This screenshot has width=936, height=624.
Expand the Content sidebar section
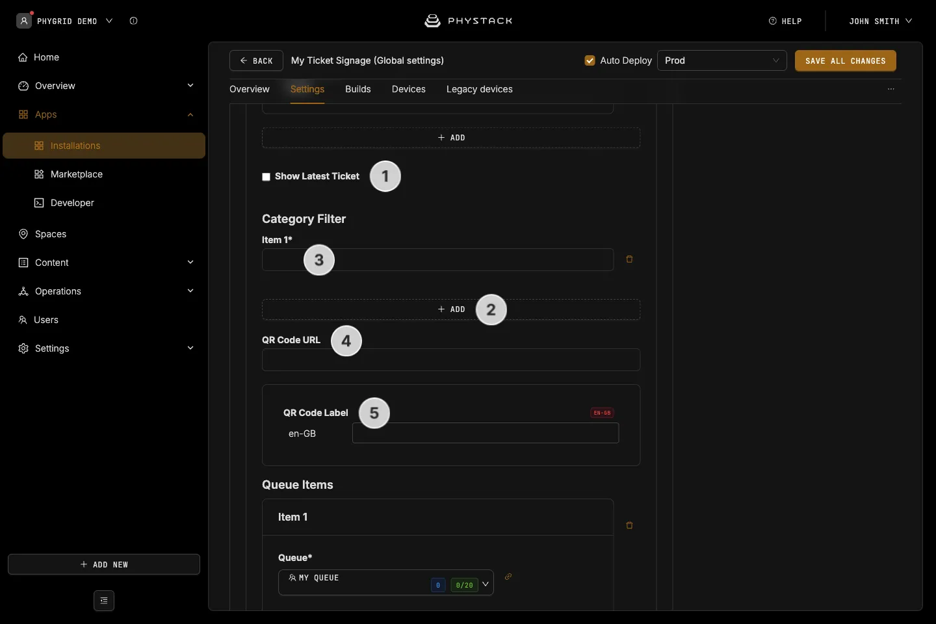pyautogui.click(x=190, y=263)
